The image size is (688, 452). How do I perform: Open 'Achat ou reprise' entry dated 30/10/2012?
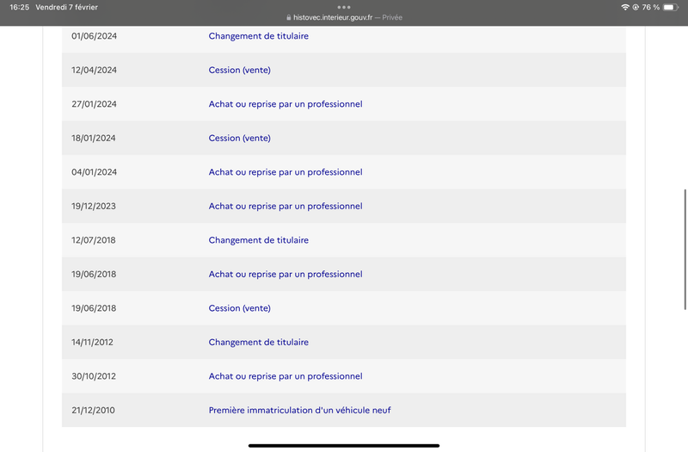286,376
